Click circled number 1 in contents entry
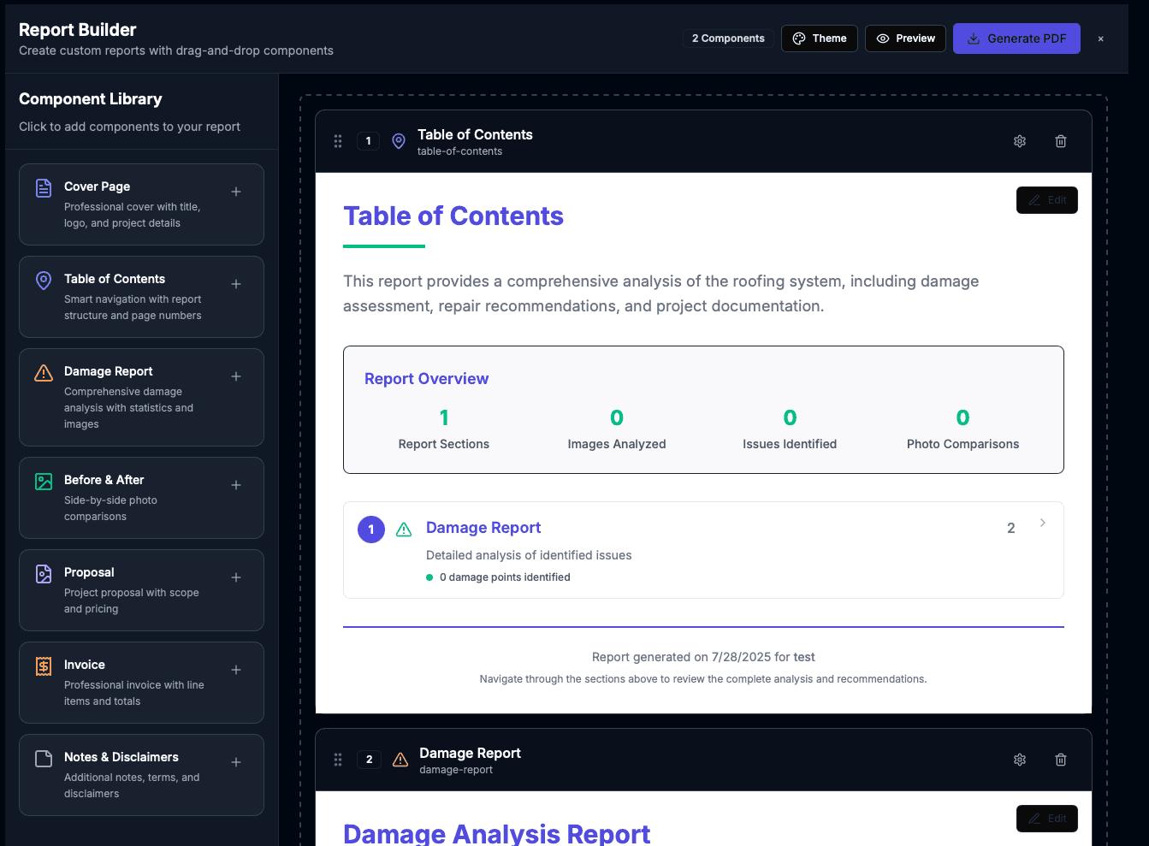The height and width of the screenshot is (846, 1149). 371,529
